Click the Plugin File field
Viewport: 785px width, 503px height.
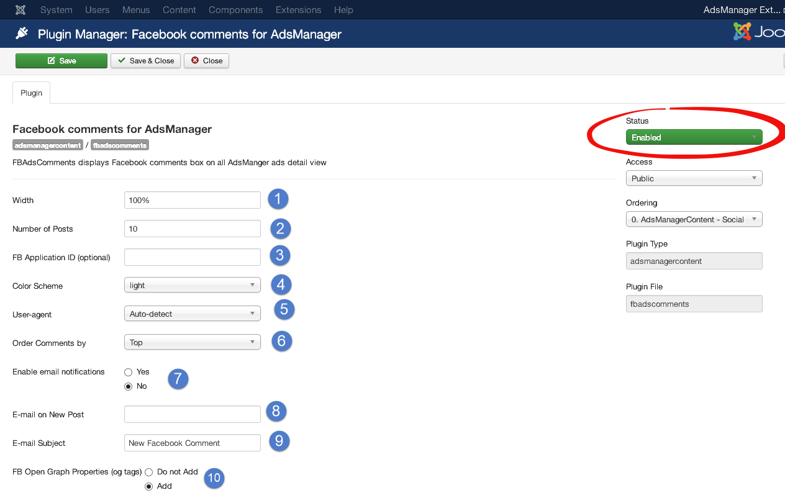pos(694,304)
